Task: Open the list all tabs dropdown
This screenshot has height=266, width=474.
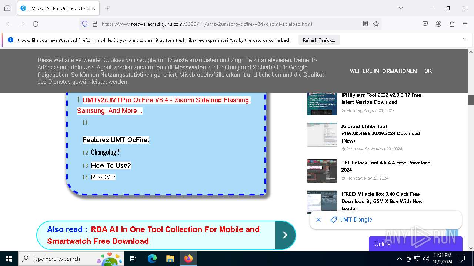Action: [400, 8]
